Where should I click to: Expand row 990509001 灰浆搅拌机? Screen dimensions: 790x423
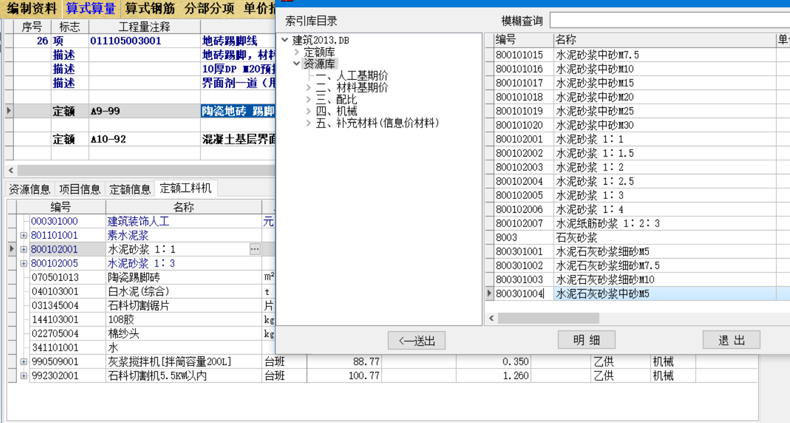[24, 361]
